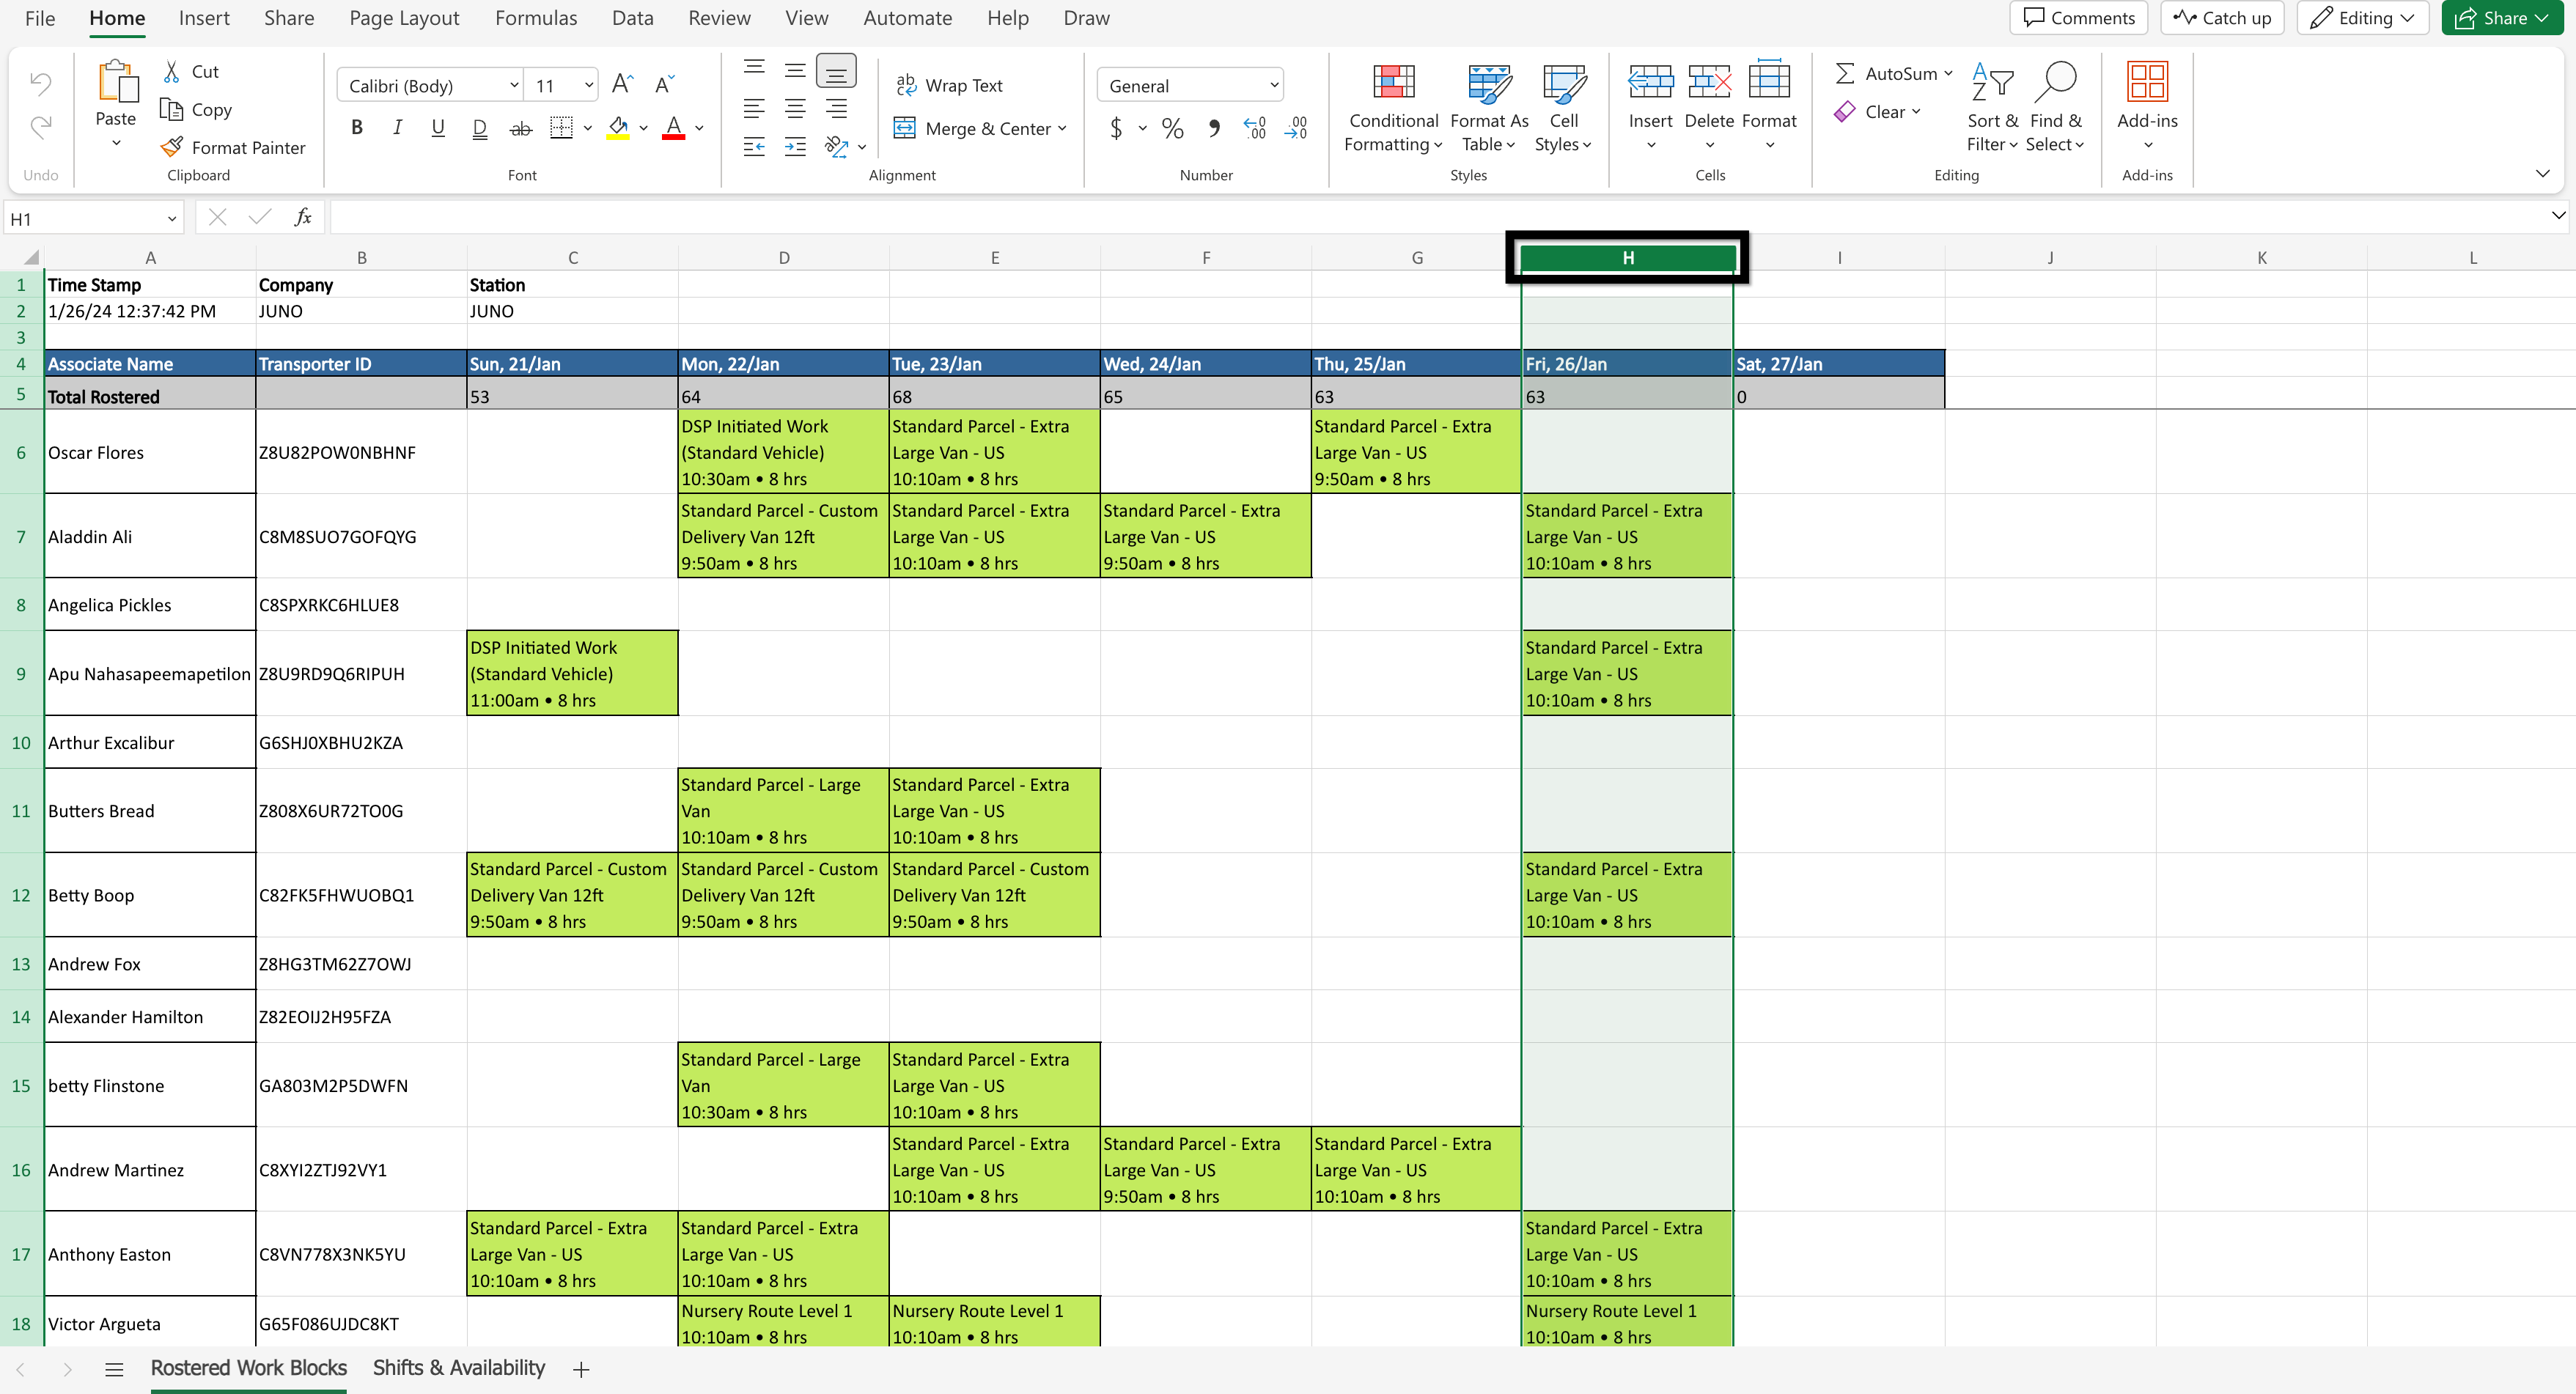
Task: Click Wrap Text button
Action: [949, 85]
